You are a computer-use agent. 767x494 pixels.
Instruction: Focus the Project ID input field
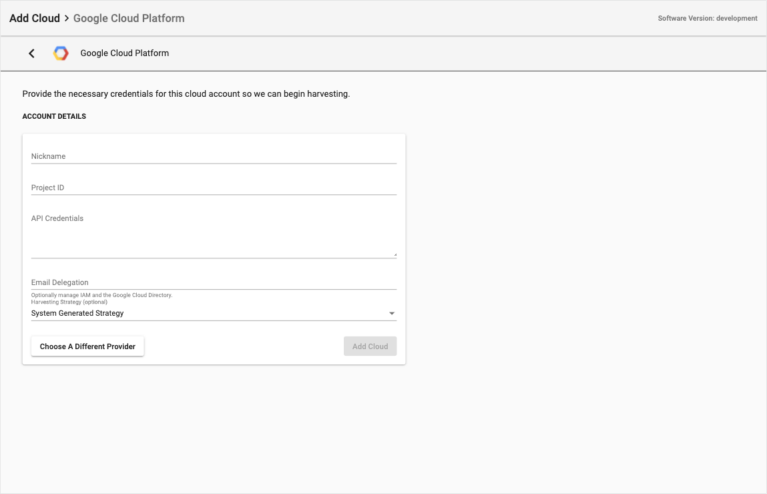pos(214,188)
